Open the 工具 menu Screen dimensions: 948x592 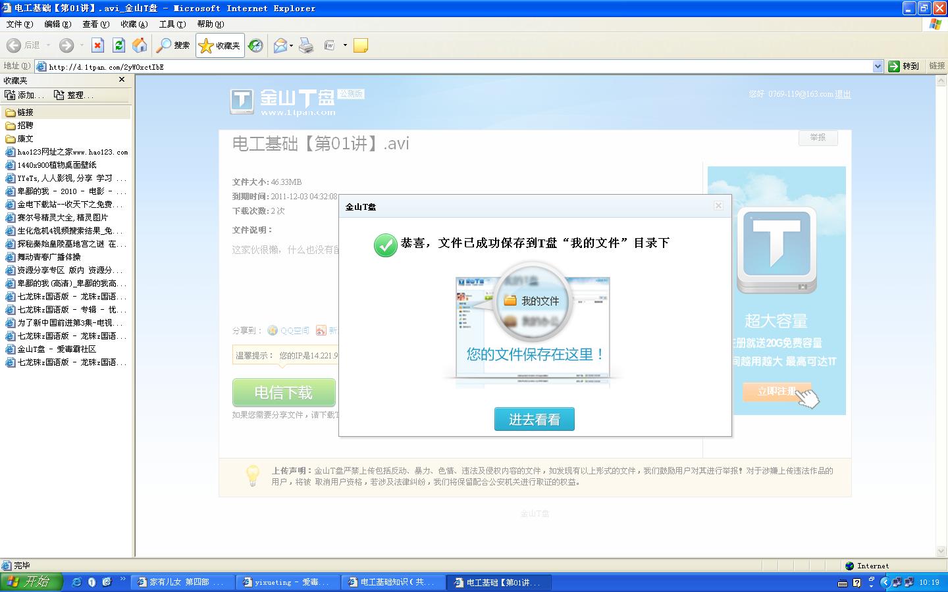[171, 24]
